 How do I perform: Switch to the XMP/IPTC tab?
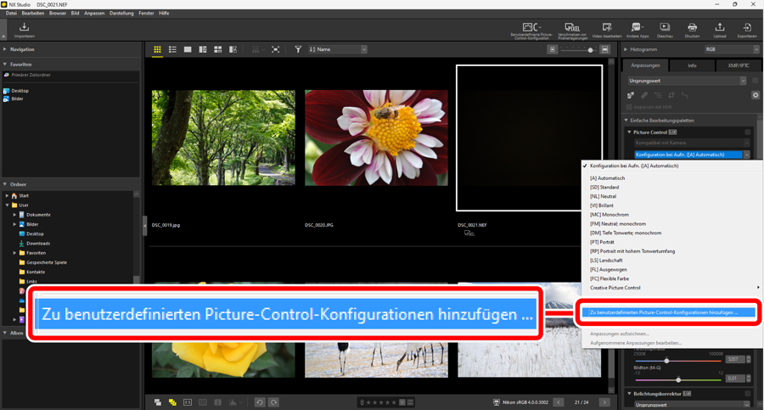click(738, 65)
